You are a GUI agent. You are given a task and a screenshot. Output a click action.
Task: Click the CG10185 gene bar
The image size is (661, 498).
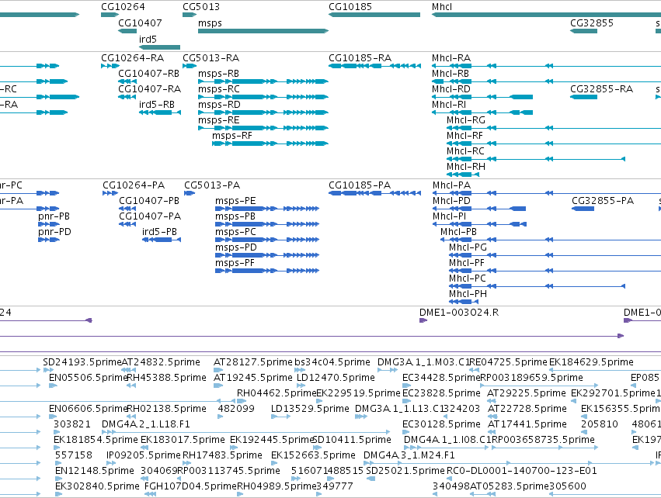[x=374, y=15]
